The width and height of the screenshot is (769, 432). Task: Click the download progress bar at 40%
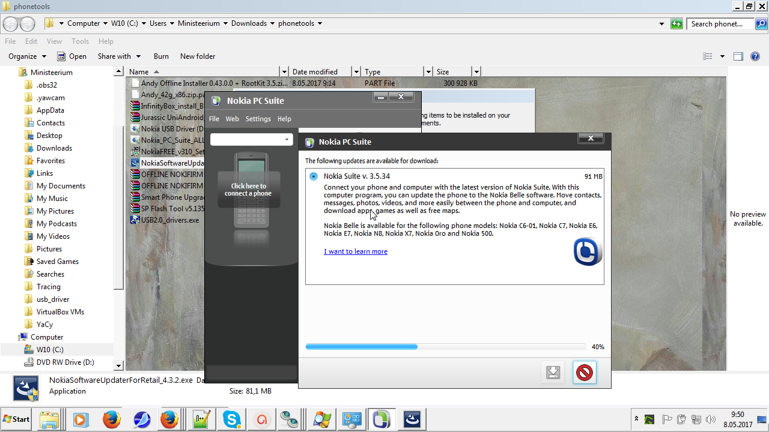445,347
